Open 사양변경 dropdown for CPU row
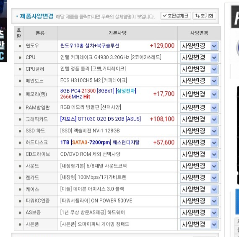 pyautogui.click(x=199, y=57)
